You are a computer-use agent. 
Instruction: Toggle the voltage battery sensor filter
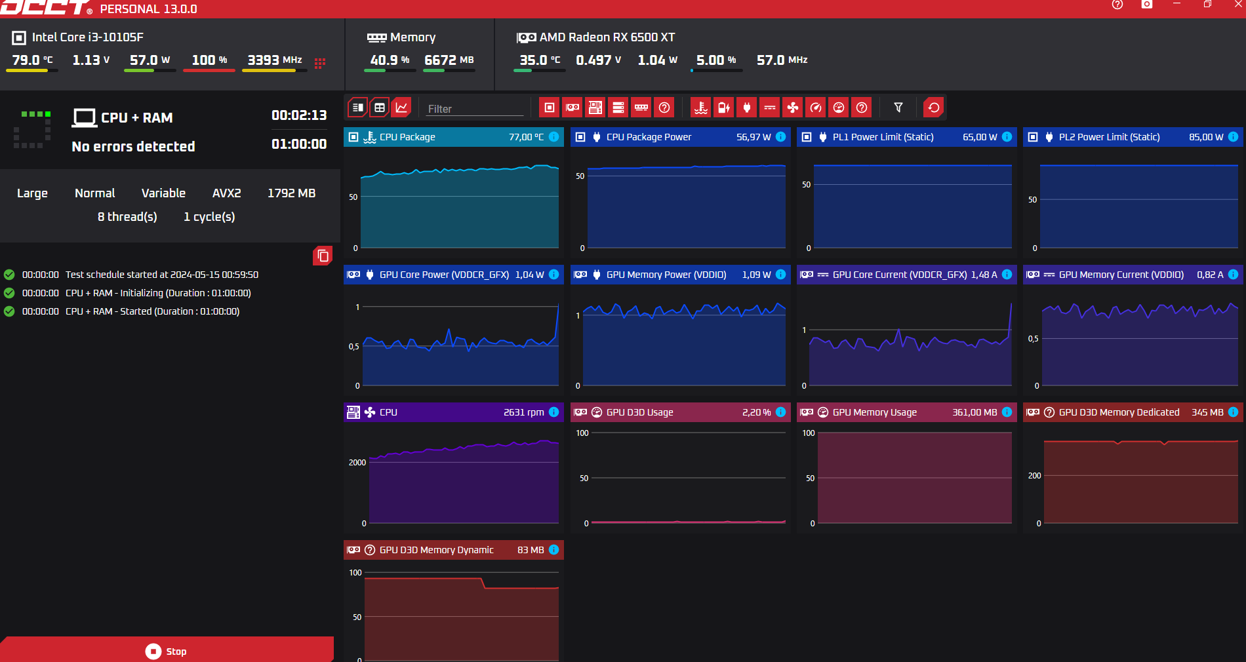click(x=724, y=107)
